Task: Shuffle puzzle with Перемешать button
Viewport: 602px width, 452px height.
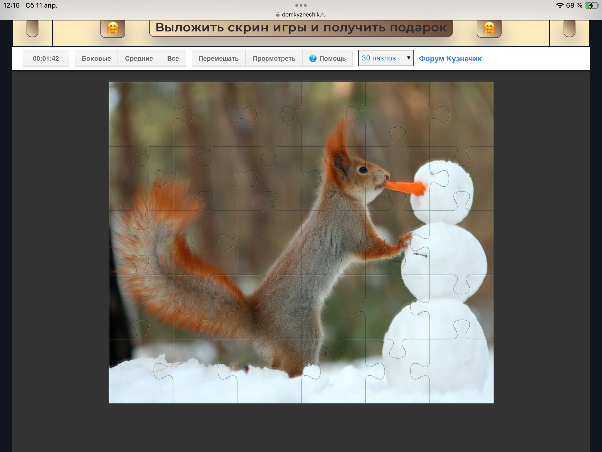Action: (218, 58)
